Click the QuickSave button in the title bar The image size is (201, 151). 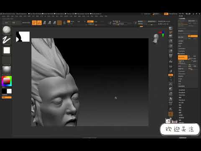pos(147,14)
